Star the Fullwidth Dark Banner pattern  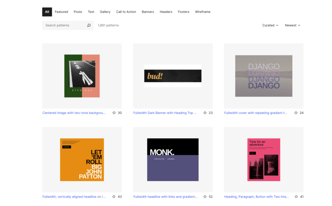(x=205, y=113)
